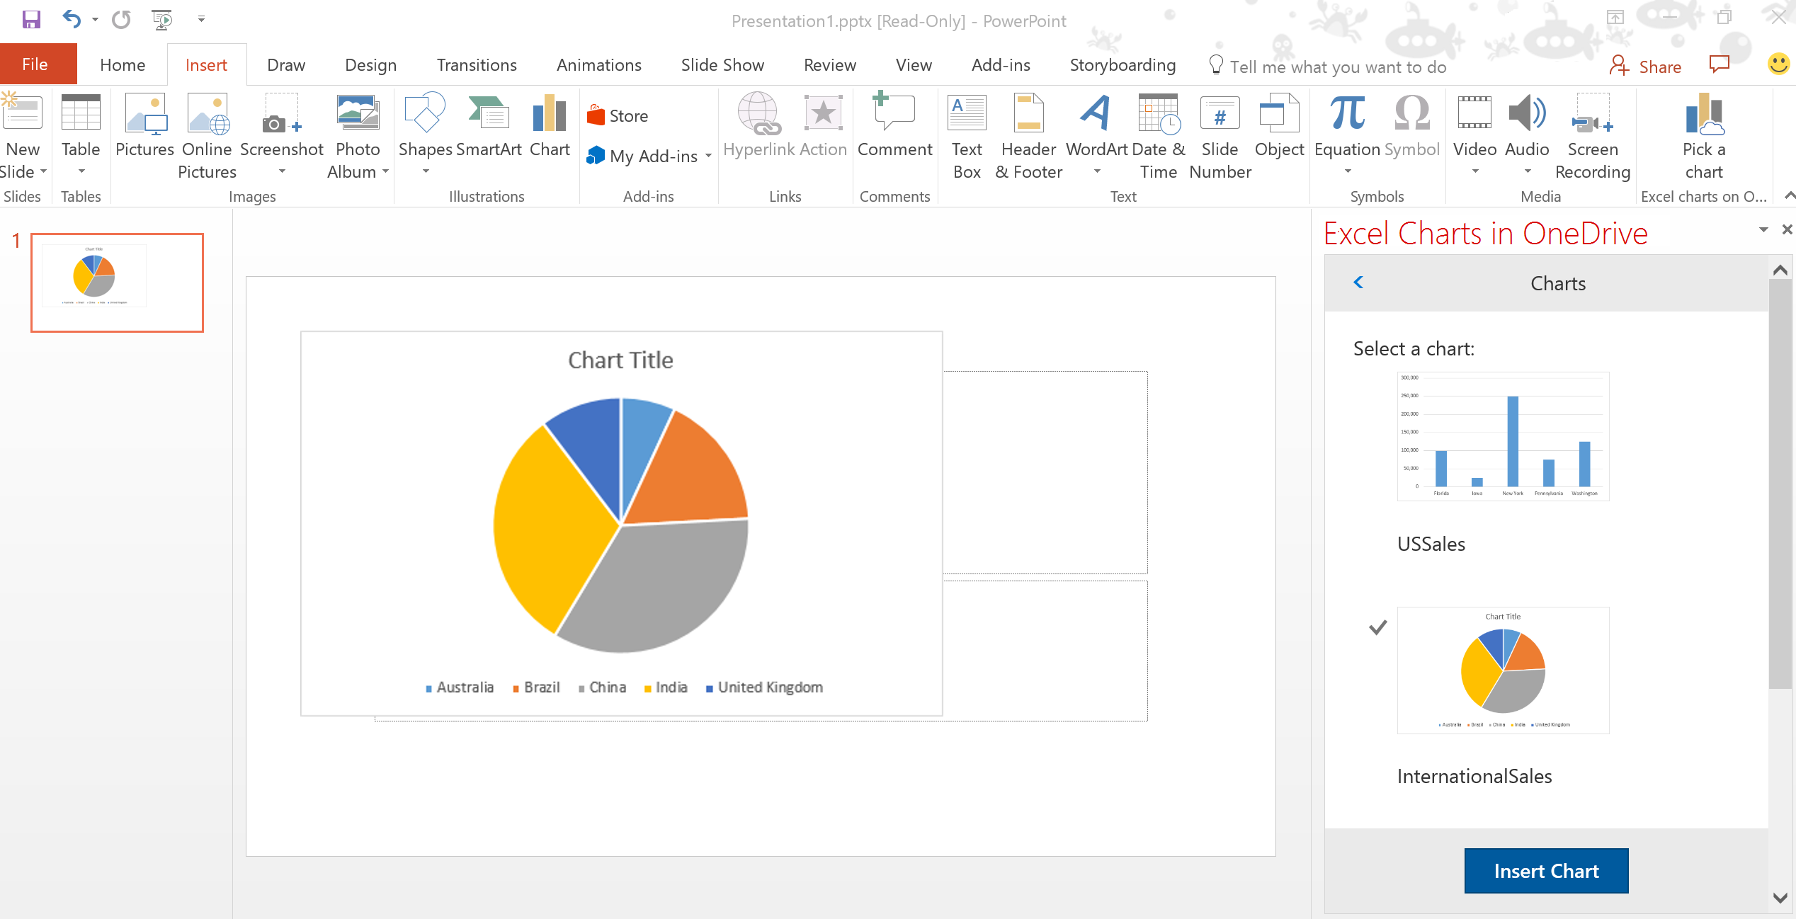Screen dimensions: 1796x919
Task: Click the Insert Chart button in panel
Action: [x=1547, y=871]
